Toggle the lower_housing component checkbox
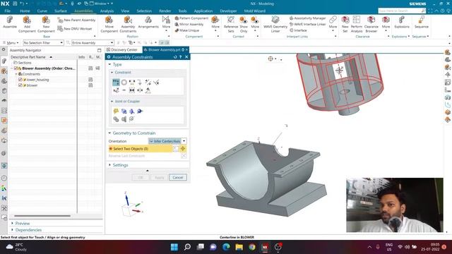The height and width of the screenshot is (254, 452). point(20,80)
